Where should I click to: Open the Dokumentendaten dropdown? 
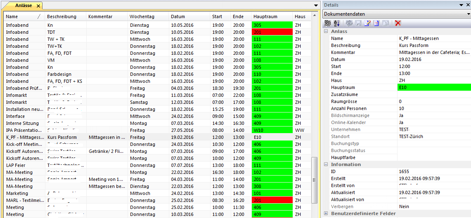point(468,14)
